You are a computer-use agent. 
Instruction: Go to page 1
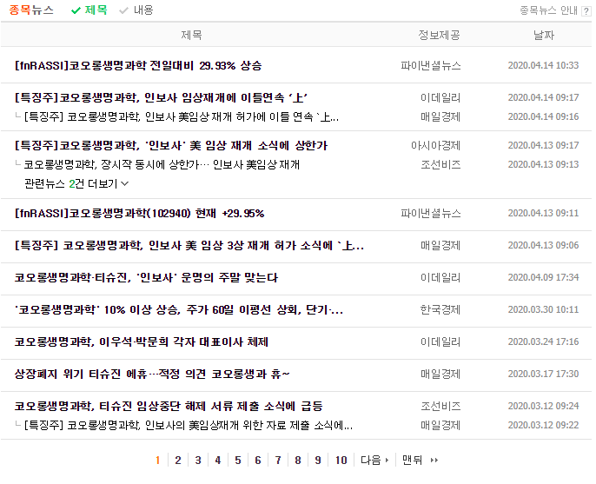(158, 461)
